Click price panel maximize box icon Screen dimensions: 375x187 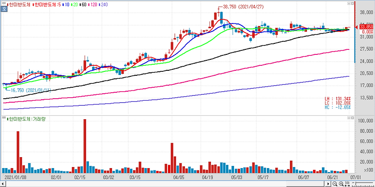tap(352, 3)
